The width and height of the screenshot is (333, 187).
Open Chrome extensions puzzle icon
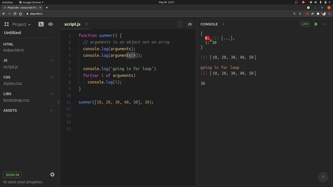point(318,14)
